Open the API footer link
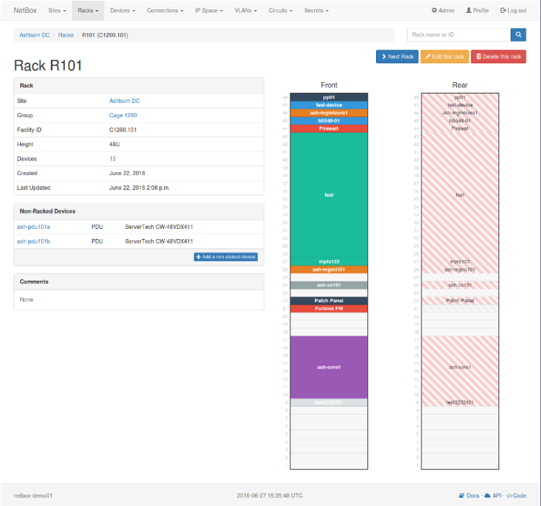Image resolution: width=541 pixels, height=506 pixels. [x=493, y=496]
